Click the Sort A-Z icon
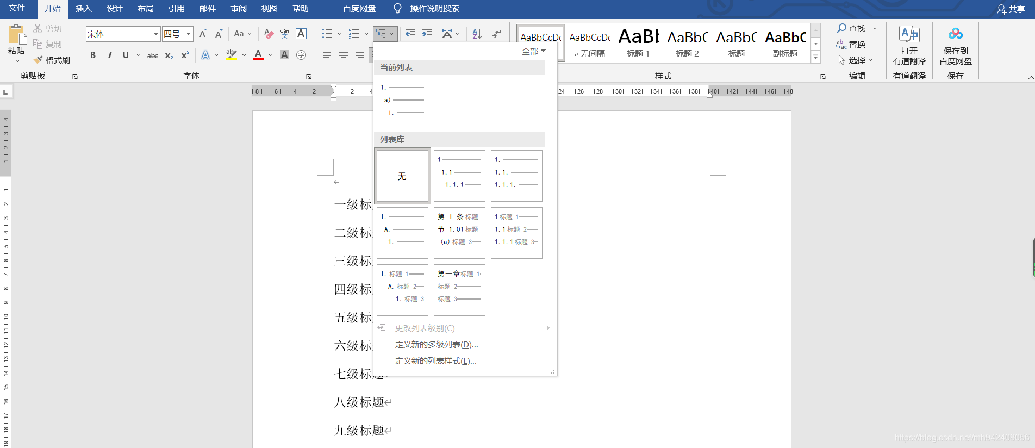 pyautogui.click(x=477, y=34)
